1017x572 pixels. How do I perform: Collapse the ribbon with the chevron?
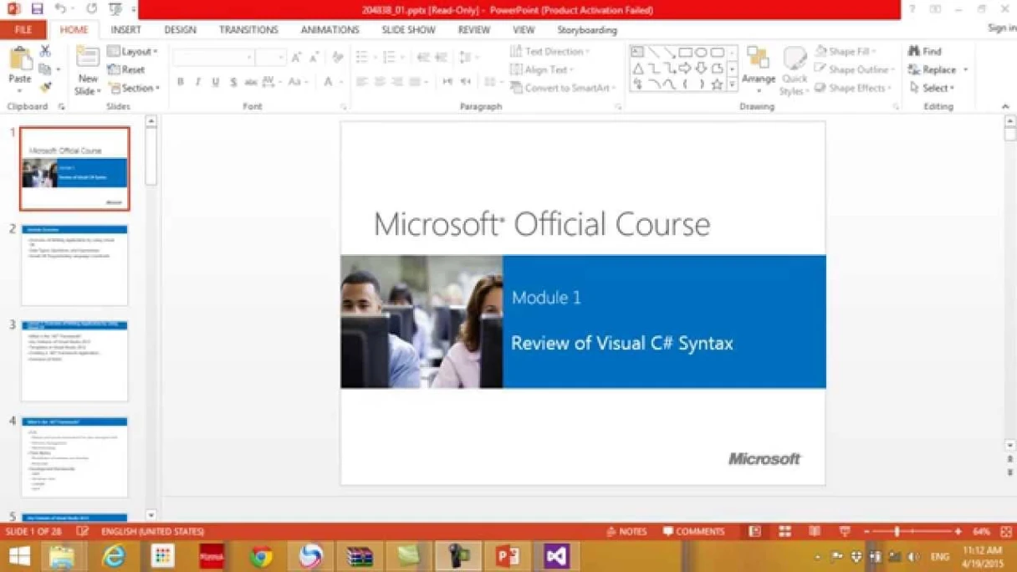point(1005,106)
